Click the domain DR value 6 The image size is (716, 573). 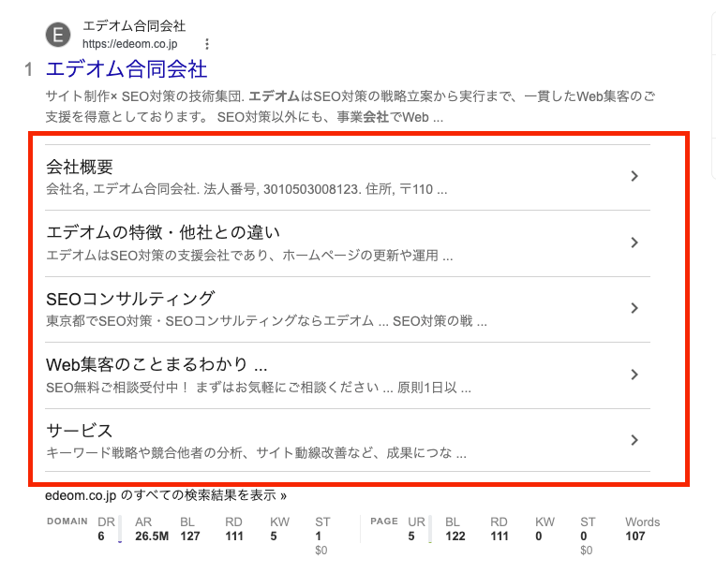(x=101, y=536)
